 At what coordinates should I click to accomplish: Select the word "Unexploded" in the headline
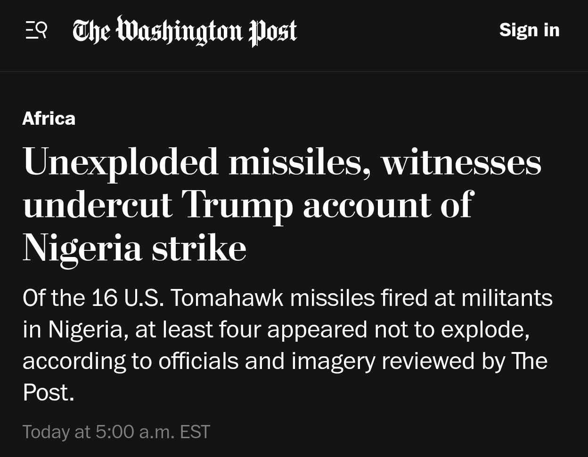coord(121,162)
